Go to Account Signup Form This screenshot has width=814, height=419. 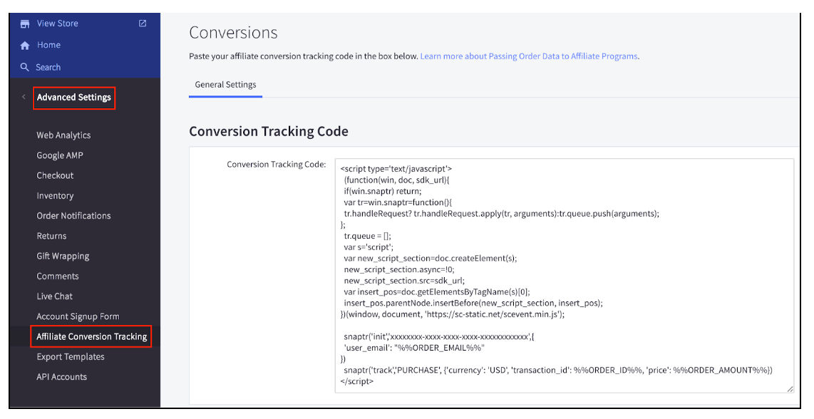(78, 316)
